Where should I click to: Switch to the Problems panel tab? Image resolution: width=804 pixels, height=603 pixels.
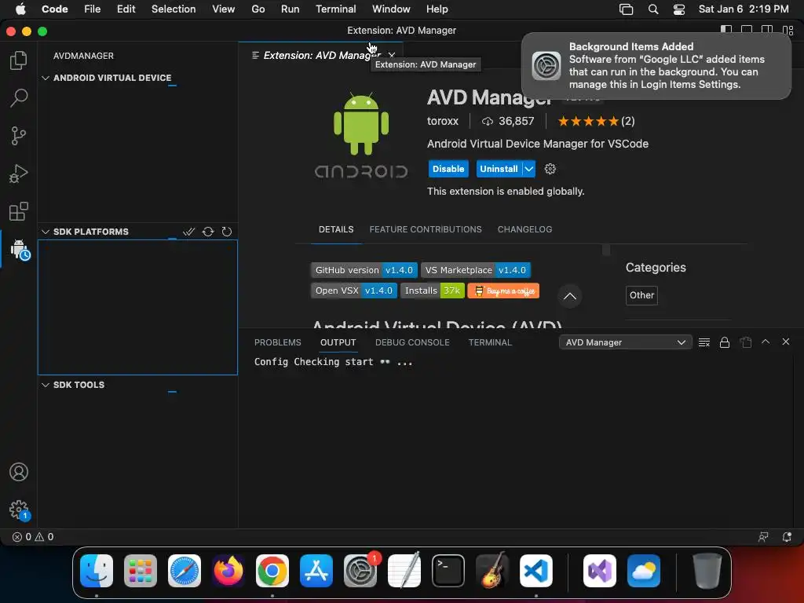[x=277, y=342]
